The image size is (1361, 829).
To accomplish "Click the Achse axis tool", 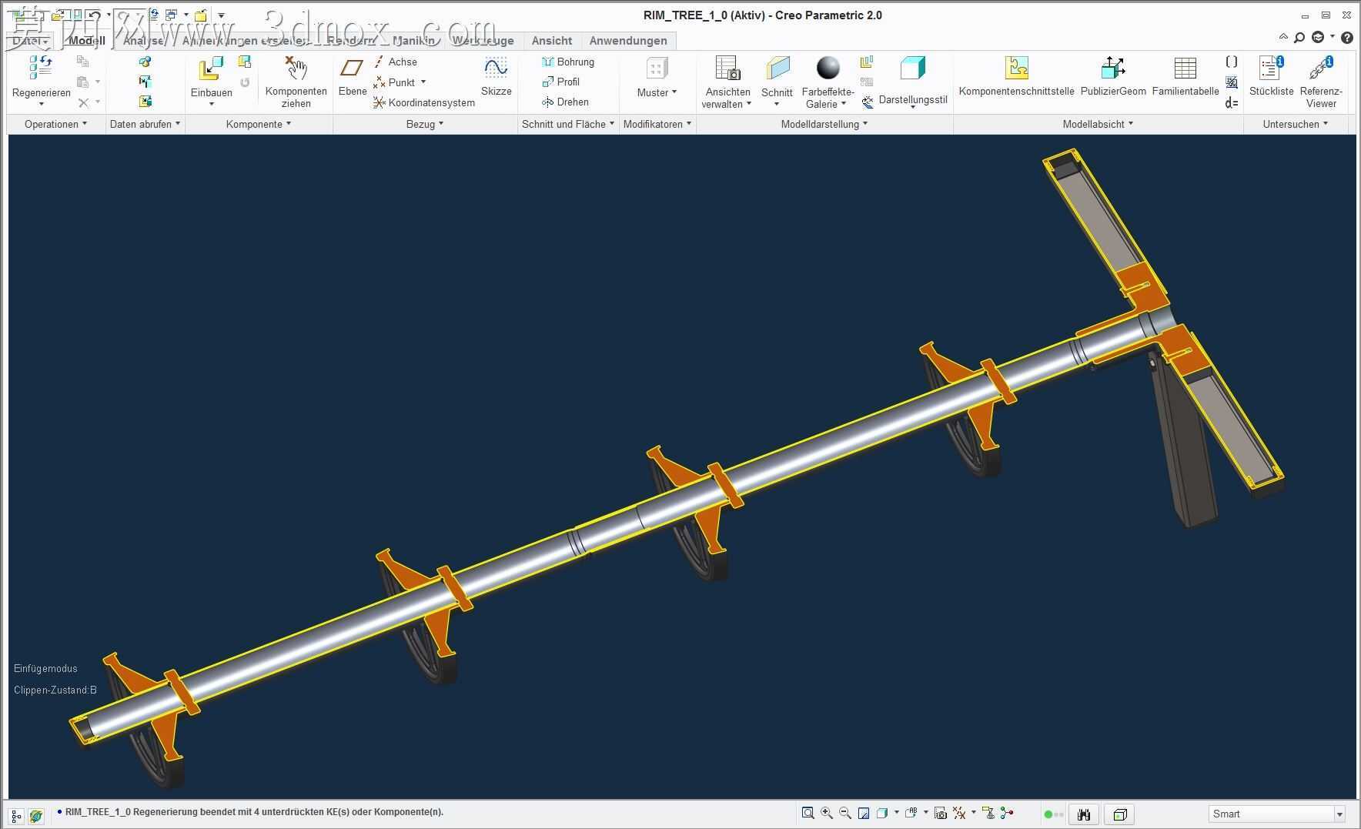I will click(396, 62).
